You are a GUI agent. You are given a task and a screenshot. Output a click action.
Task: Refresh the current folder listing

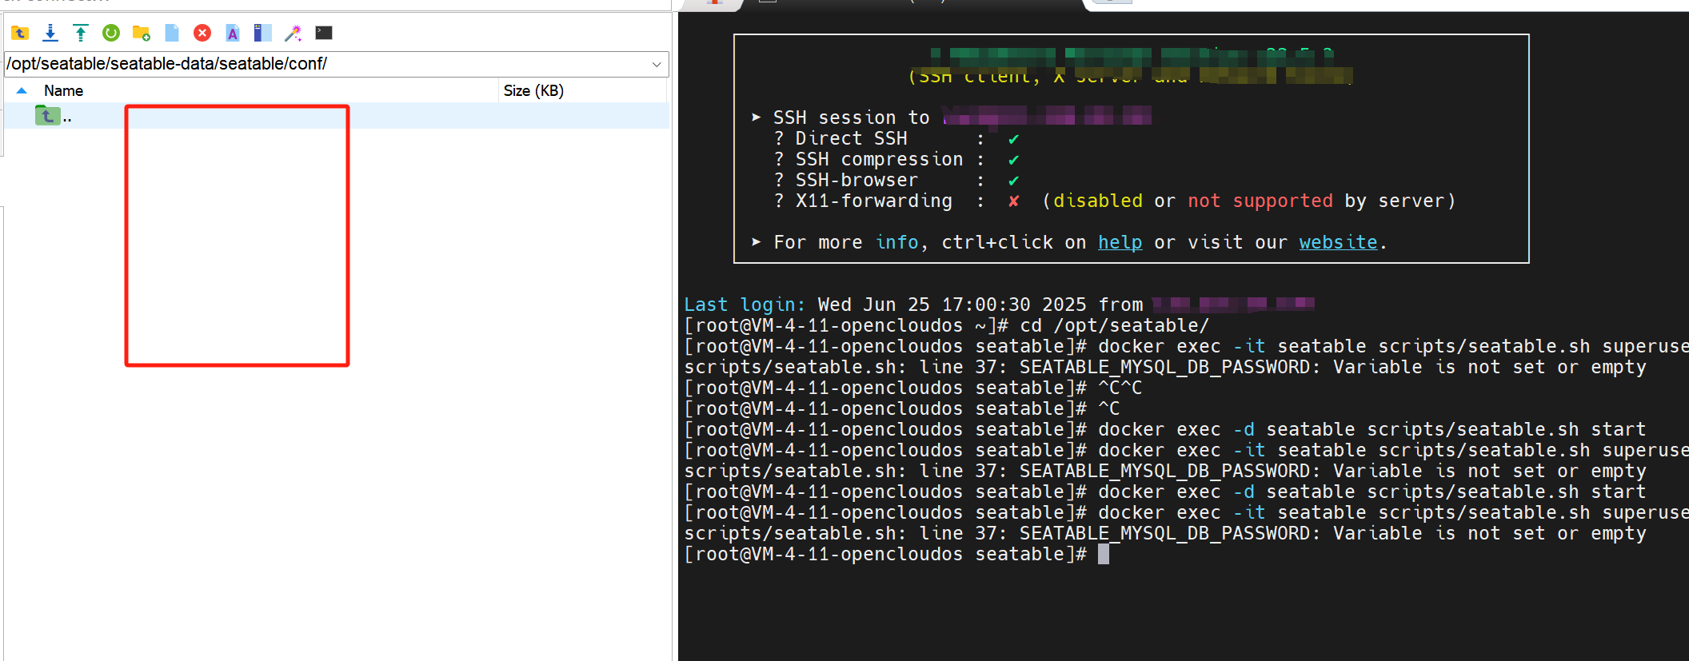point(111,33)
